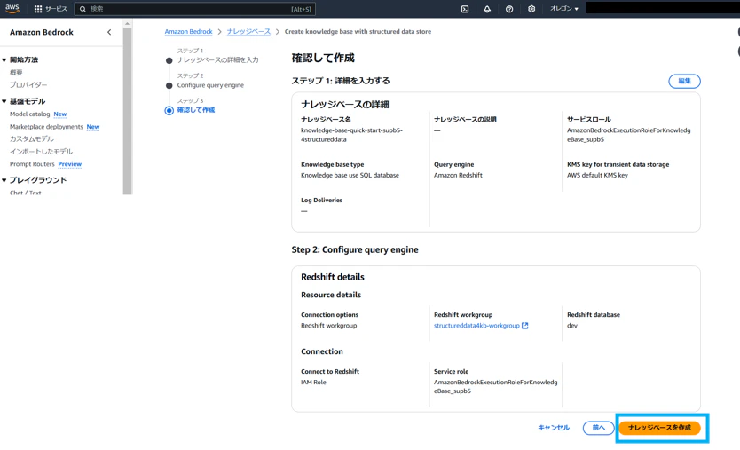
Task: Open the settings gear icon
Action: click(531, 9)
